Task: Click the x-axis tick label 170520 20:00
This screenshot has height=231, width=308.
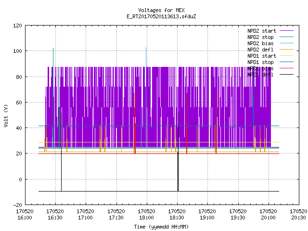Action: click(x=269, y=215)
